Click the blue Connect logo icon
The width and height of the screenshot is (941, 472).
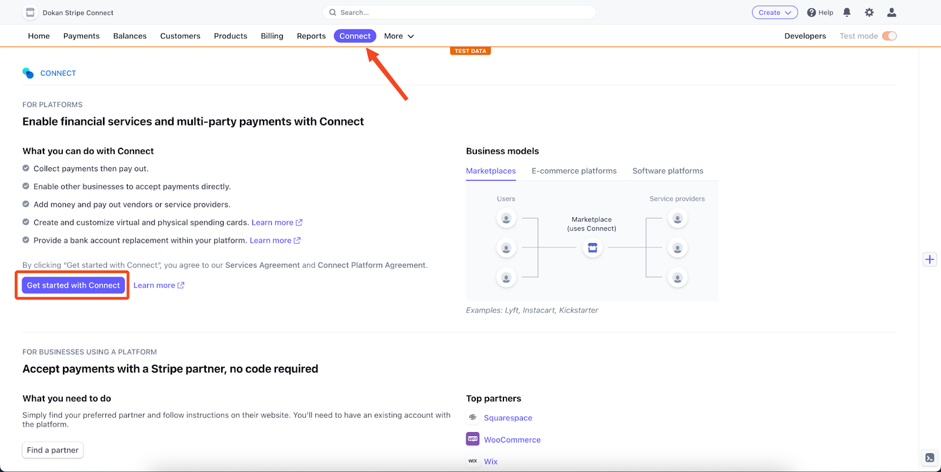[x=28, y=73]
